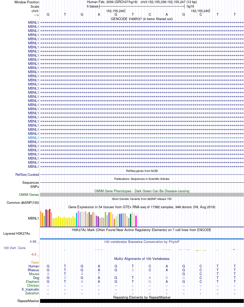Click the dark green bar in GTEx chart
244x307 pixels.
point(130,220)
